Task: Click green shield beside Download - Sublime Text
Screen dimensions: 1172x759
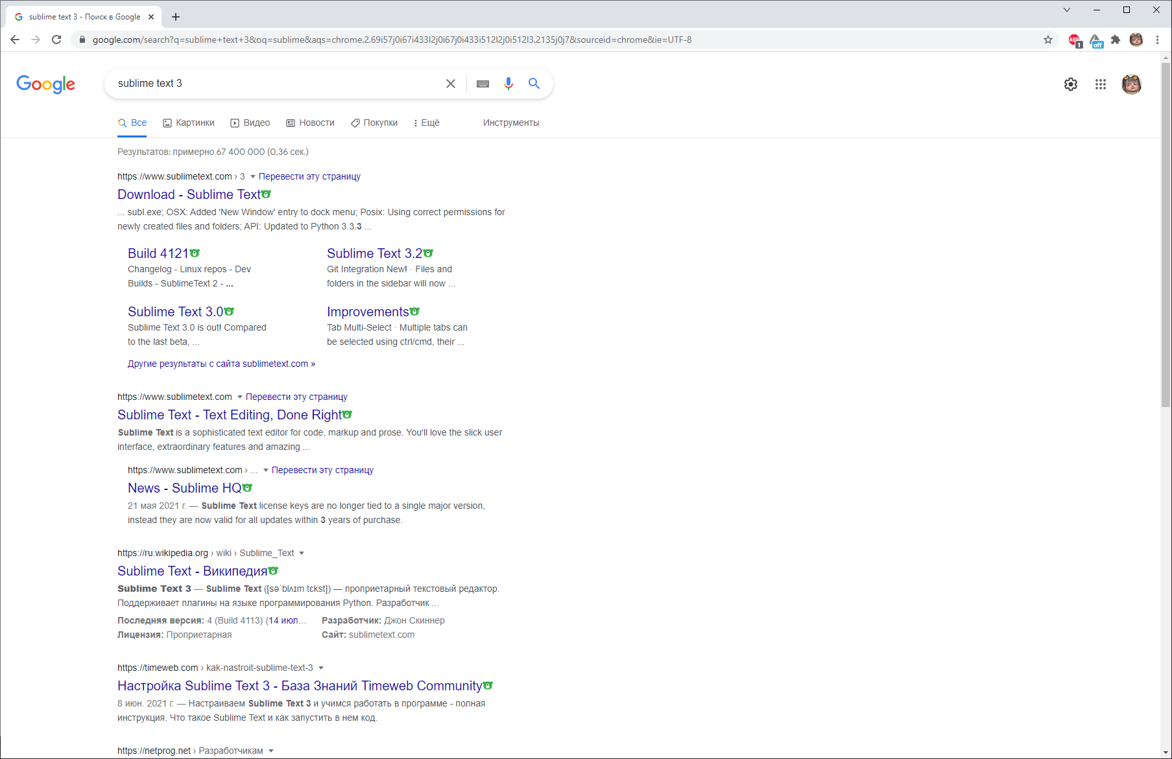Action: pos(267,194)
